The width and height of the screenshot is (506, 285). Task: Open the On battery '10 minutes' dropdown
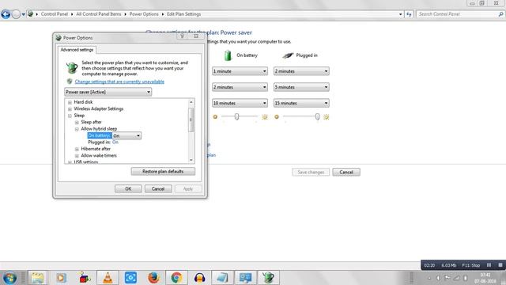point(240,103)
